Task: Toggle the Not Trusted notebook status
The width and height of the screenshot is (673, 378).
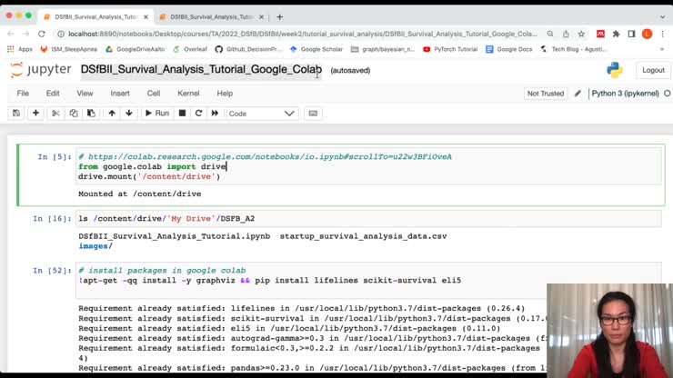Action: tap(545, 94)
